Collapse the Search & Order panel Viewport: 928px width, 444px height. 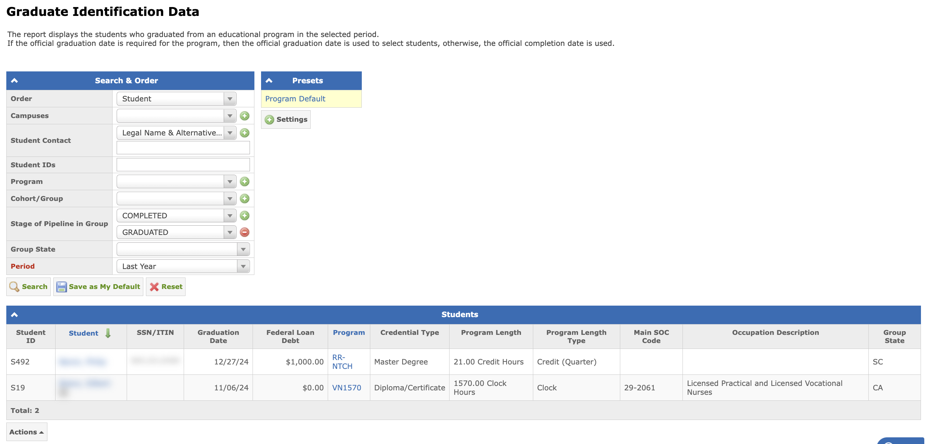pyautogui.click(x=14, y=81)
